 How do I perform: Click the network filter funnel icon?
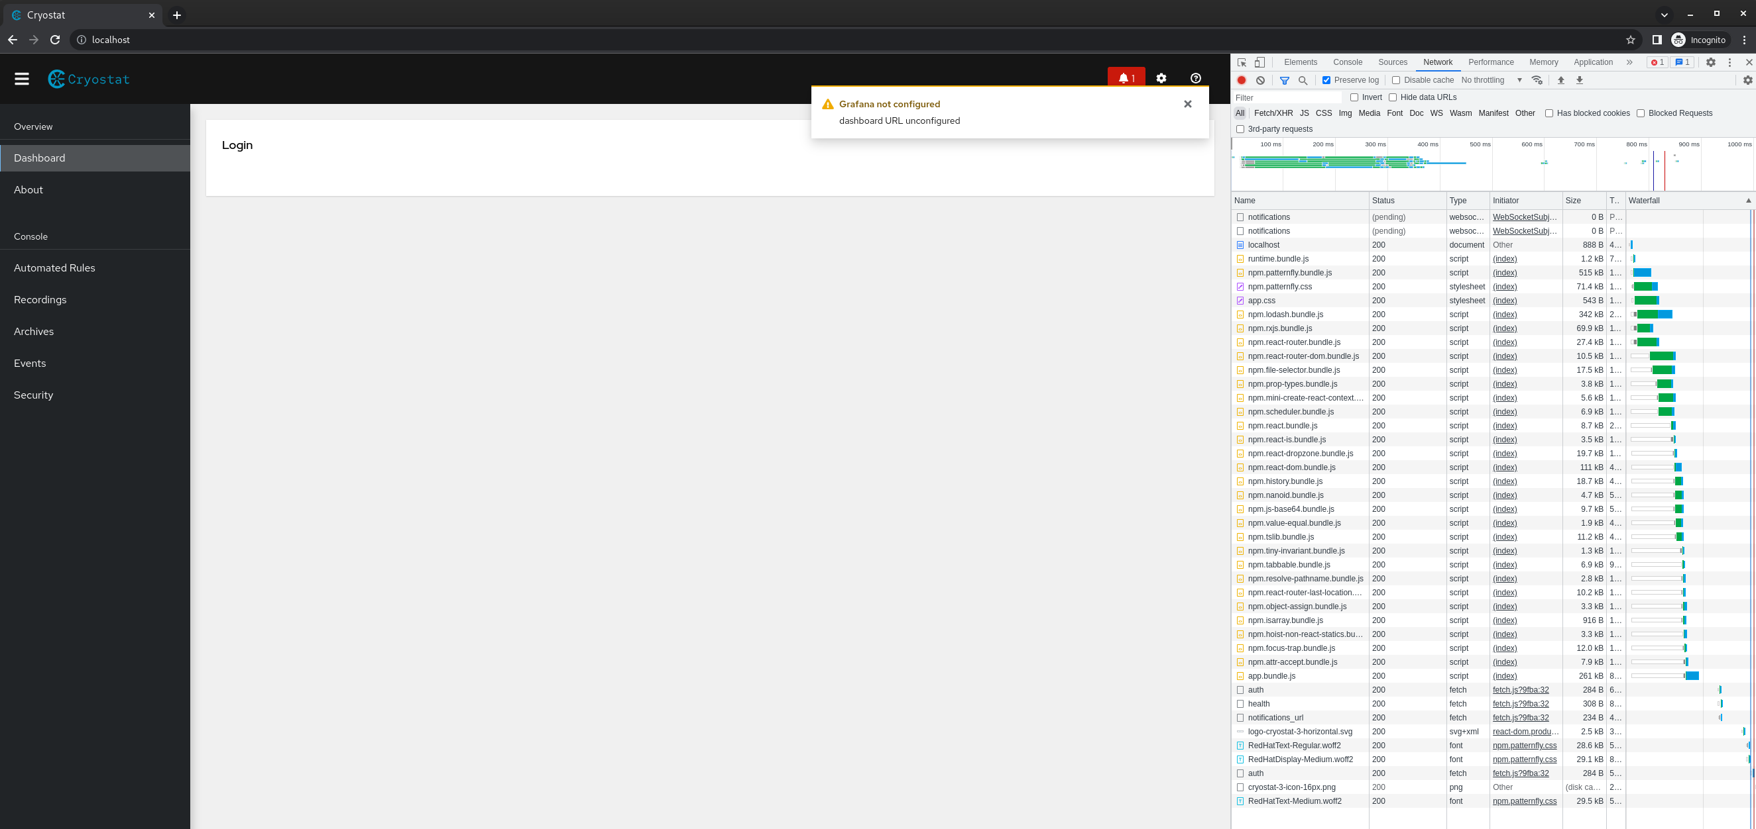click(1284, 80)
